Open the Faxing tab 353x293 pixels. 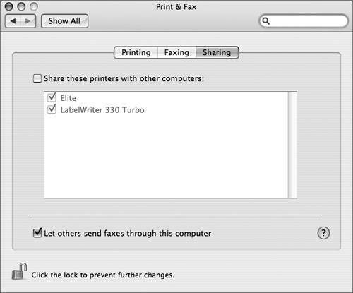[176, 52]
